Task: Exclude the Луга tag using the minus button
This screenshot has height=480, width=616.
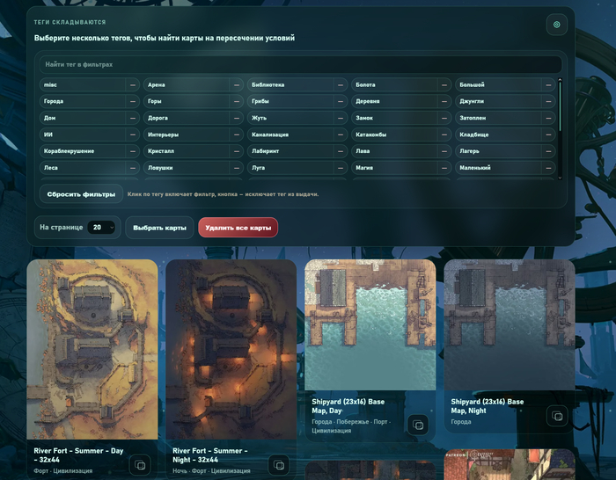Action: (x=341, y=168)
